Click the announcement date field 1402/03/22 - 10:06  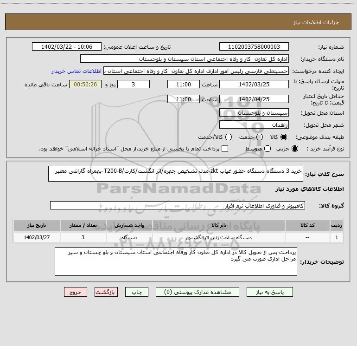[x=67, y=47]
